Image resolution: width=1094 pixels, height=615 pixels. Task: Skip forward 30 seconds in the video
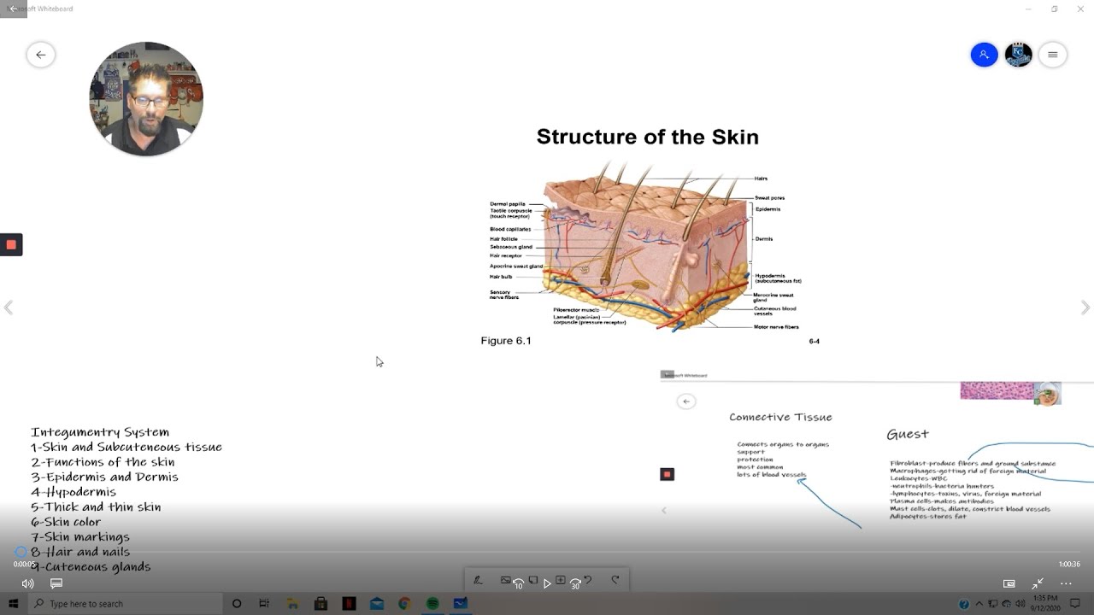click(x=575, y=583)
